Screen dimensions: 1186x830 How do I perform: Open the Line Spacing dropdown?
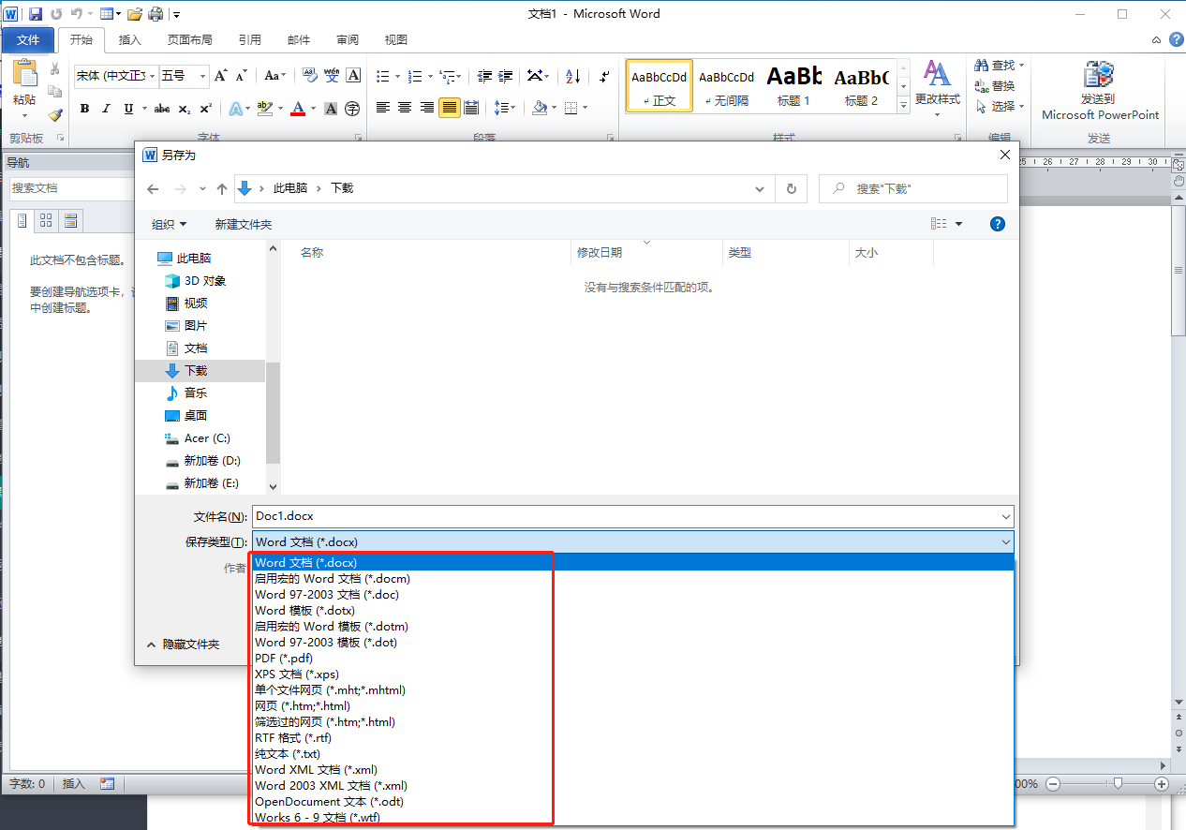pyautogui.click(x=506, y=108)
